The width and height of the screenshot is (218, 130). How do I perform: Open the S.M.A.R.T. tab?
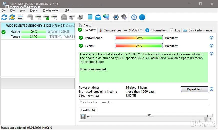pyautogui.click(x=133, y=30)
